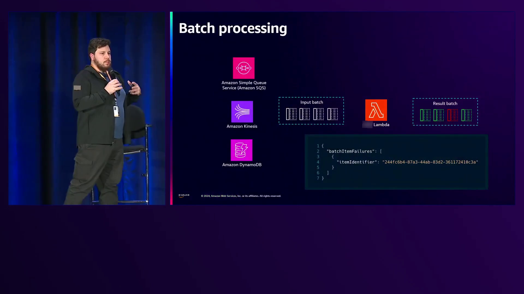Click the "Amazon DynamoDB" label
This screenshot has width=524, height=294.
click(x=242, y=165)
